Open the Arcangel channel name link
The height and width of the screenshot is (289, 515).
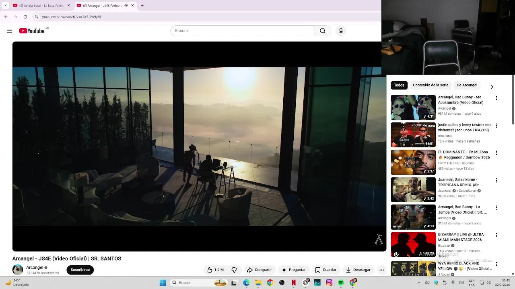(35, 267)
